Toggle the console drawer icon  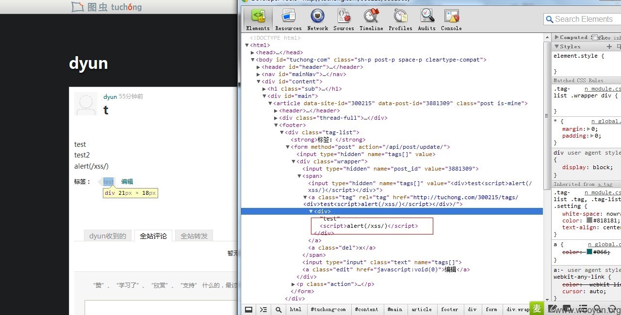click(263, 309)
